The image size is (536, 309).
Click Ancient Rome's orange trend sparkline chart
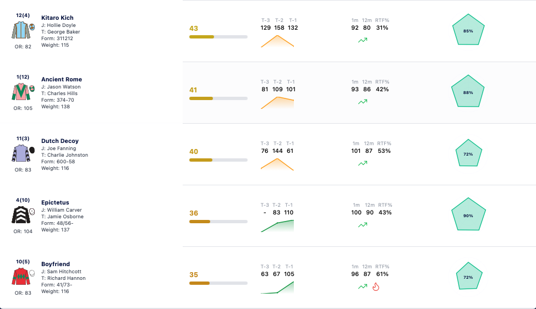pyautogui.click(x=277, y=103)
